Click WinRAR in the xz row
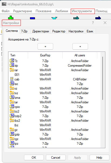The width and height of the screenshot is (111, 163). coord(45,89)
